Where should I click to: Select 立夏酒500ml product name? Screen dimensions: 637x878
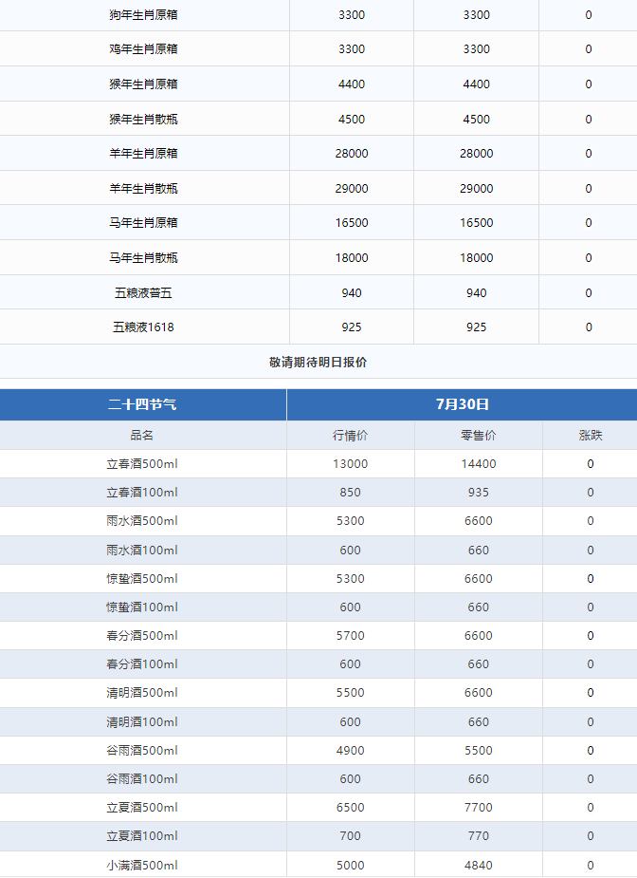142,808
